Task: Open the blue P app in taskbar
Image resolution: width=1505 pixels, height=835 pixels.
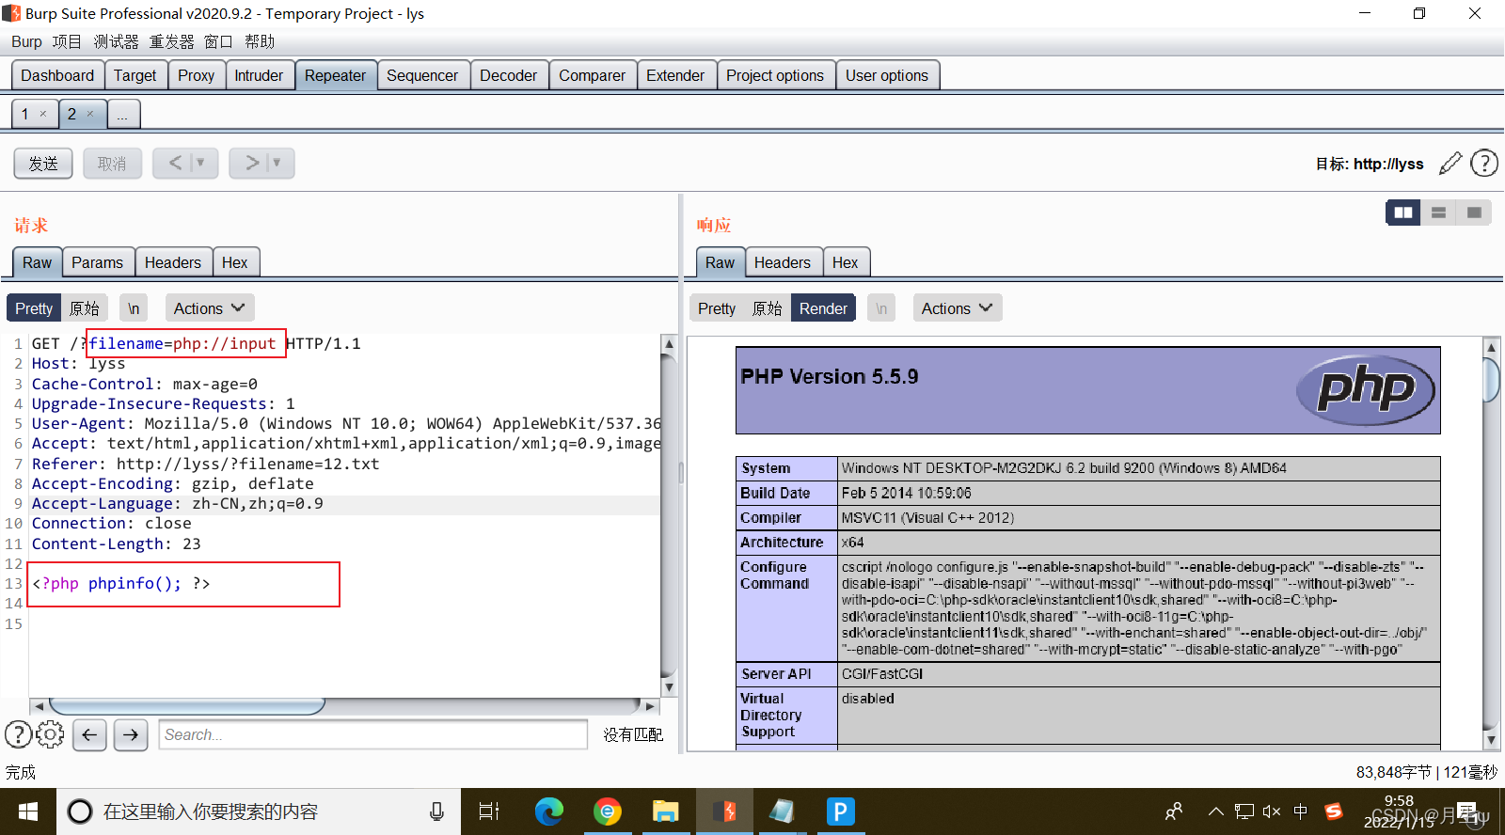Action: pyautogui.click(x=840, y=811)
